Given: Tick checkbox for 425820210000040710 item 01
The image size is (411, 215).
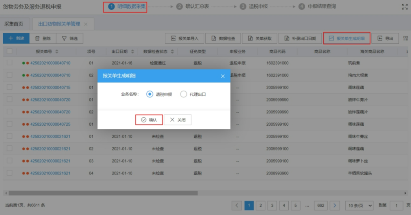Looking at the screenshot, I should click(x=9, y=63).
